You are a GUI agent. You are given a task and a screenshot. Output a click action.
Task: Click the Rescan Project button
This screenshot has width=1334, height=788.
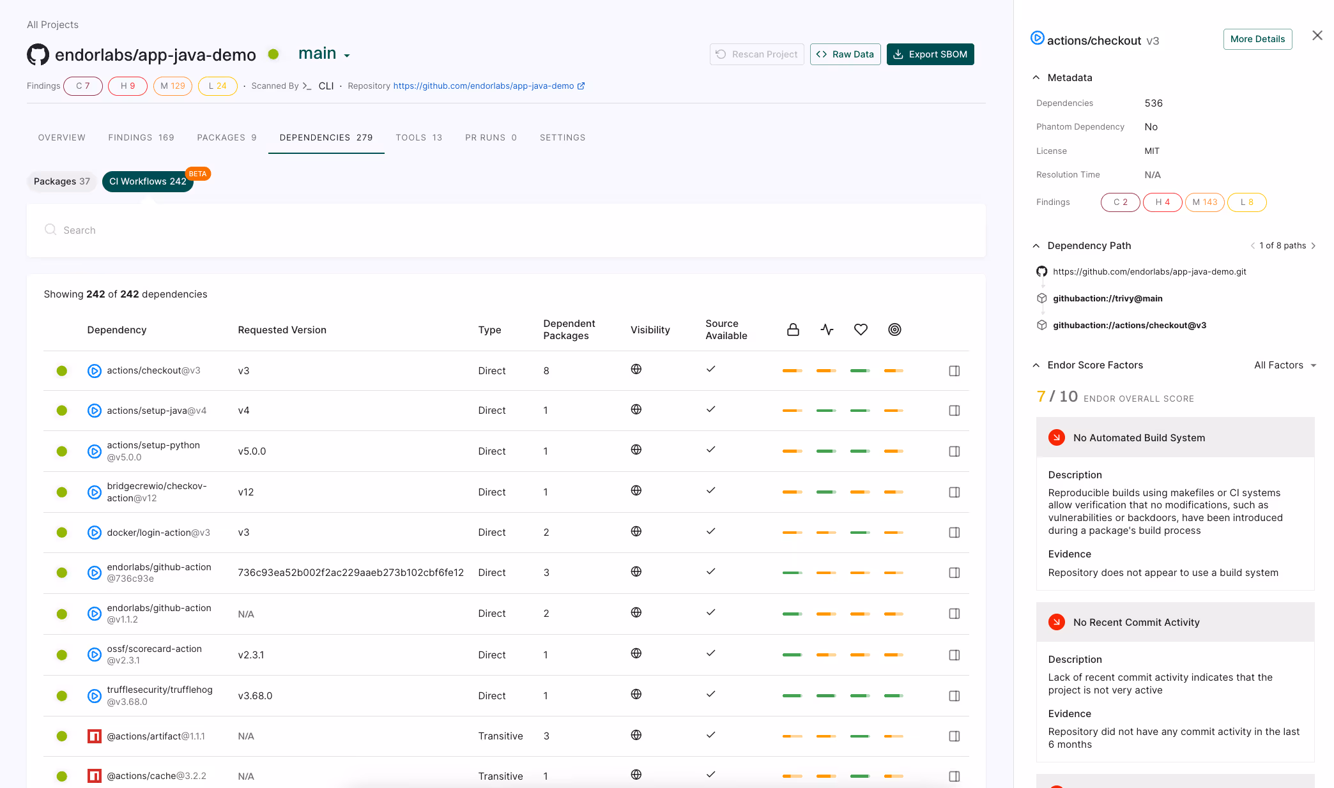click(x=756, y=54)
